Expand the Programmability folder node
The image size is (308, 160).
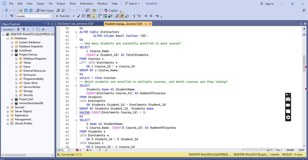[x=16, y=79]
